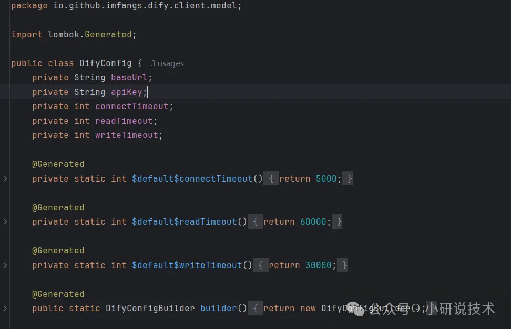The height and width of the screenshot is (329, 511).
Task: Click the package declaration line
Action: pos(126,5)
